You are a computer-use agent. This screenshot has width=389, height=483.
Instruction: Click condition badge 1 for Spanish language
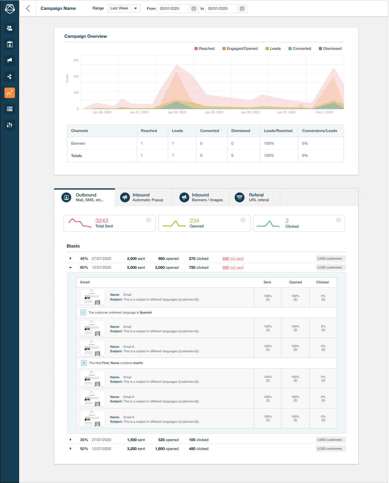(x=83, y=313)
